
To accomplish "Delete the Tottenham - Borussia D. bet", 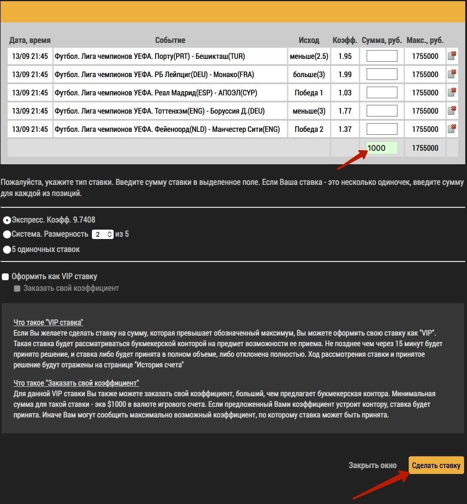I will pyautogui.click(x=452, y=111).
